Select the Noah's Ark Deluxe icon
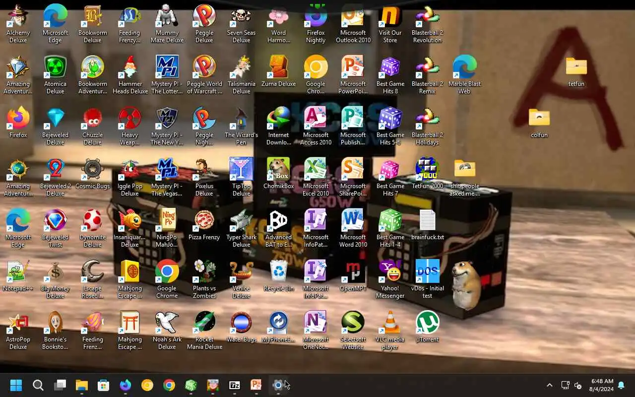Screen dimensions: 635x397 pyautogui.click(x=167, y=331)
